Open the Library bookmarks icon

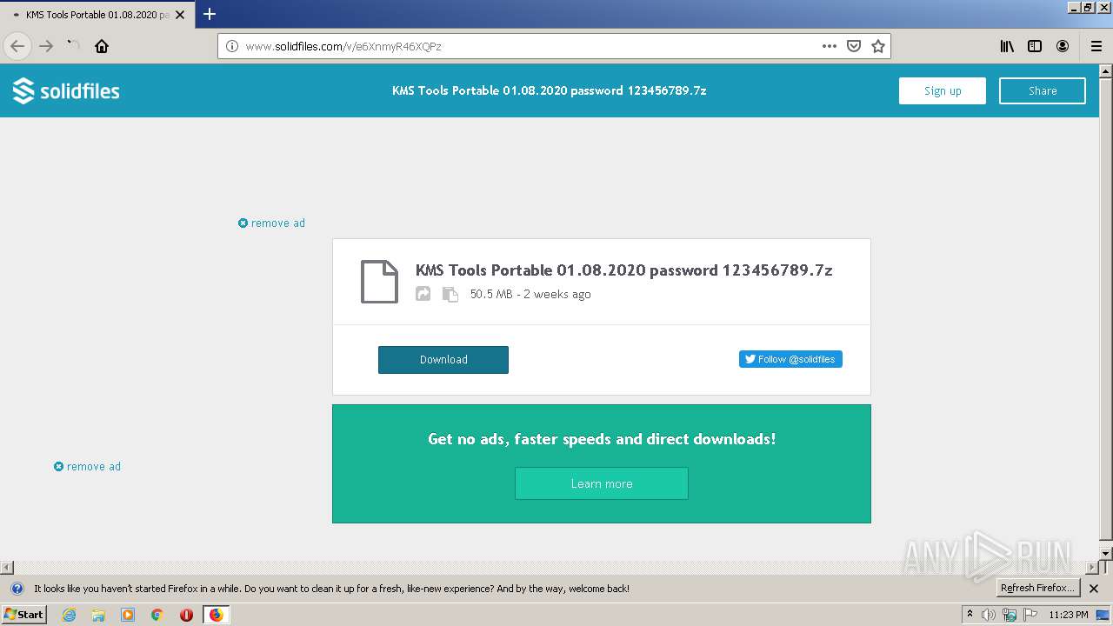click(1007, 46)
